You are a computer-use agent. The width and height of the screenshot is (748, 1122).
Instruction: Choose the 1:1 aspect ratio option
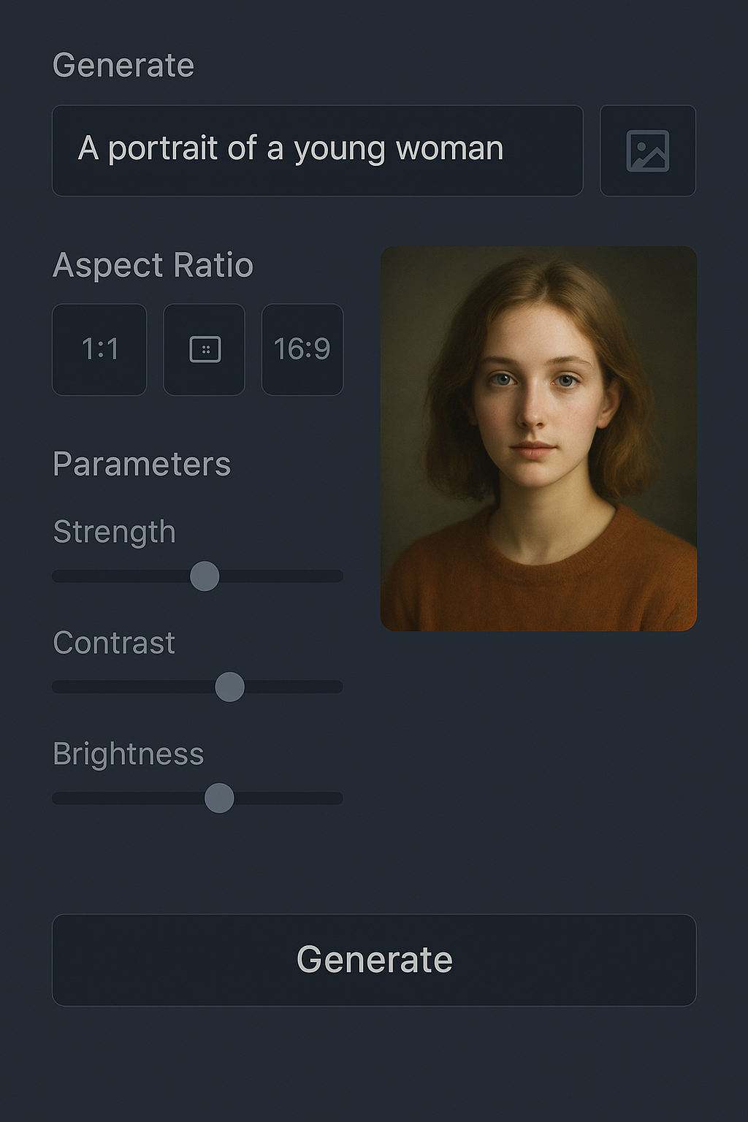click(x=99, y=349)
